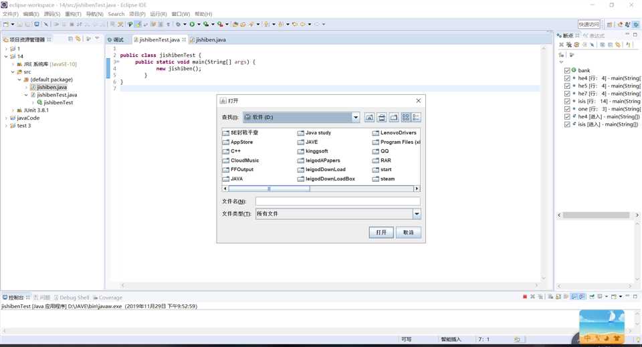Click right arrow of dialog file list scrollbar

coord(417,189)
